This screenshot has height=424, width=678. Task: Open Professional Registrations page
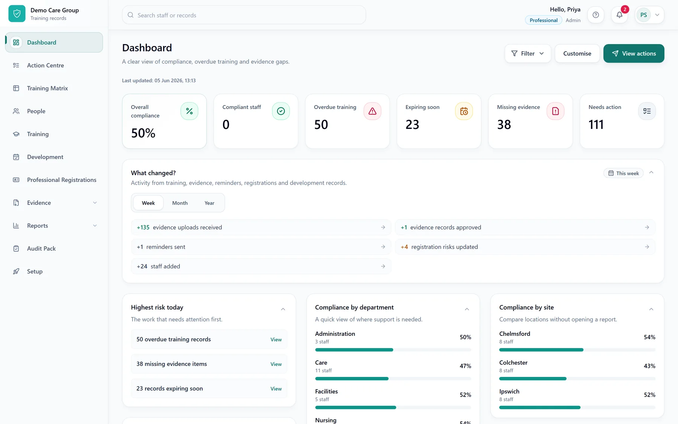pos(54,180)
